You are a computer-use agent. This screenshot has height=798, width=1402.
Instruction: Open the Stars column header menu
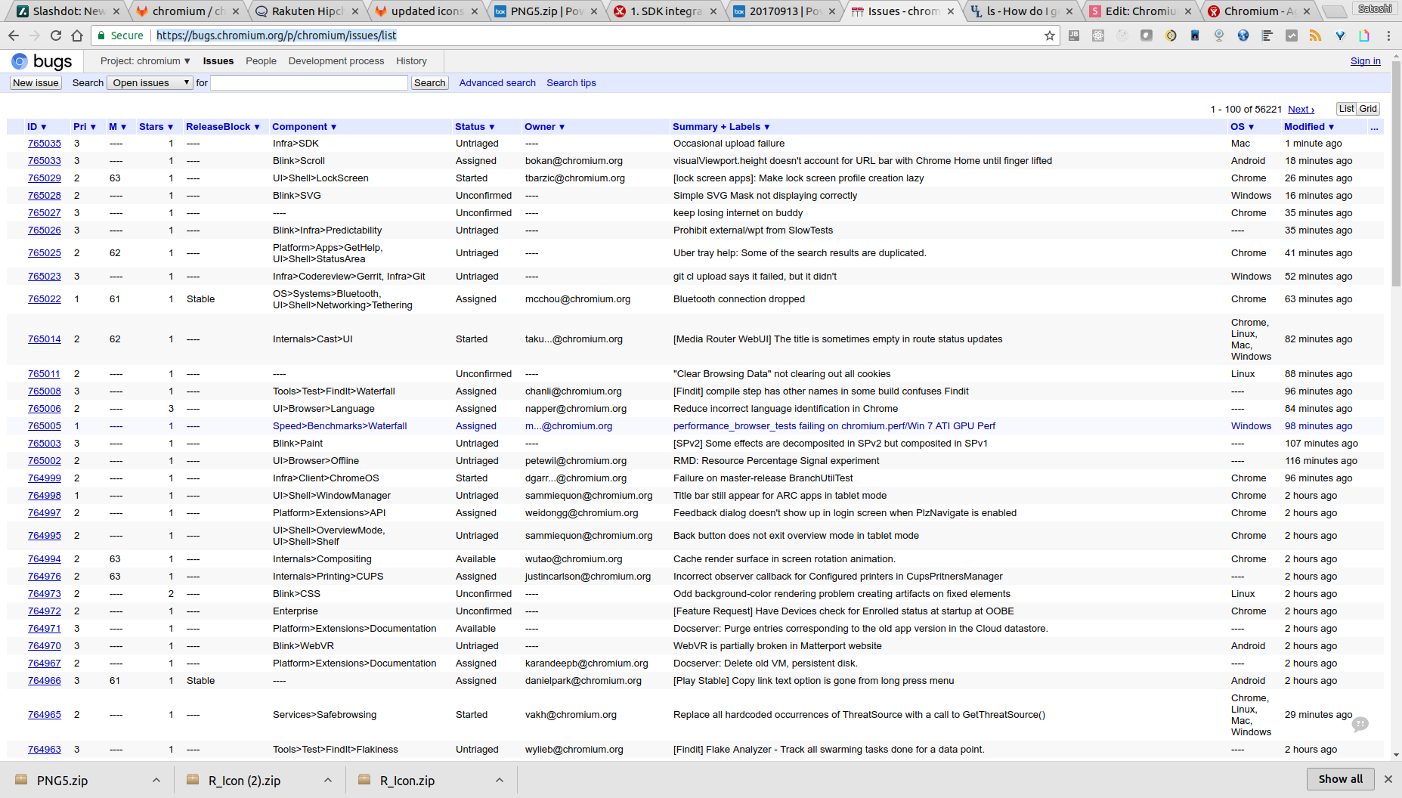(x=156, y=127)
